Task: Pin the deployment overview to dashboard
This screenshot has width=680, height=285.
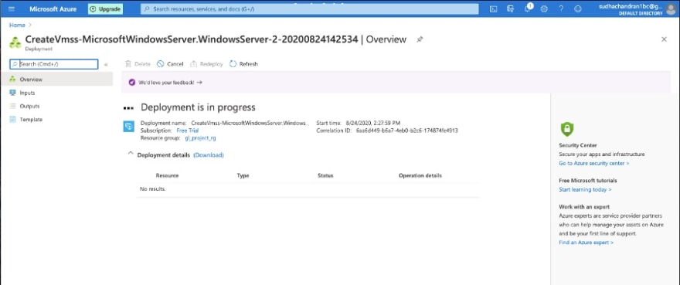Action: (x=420, y=39)
